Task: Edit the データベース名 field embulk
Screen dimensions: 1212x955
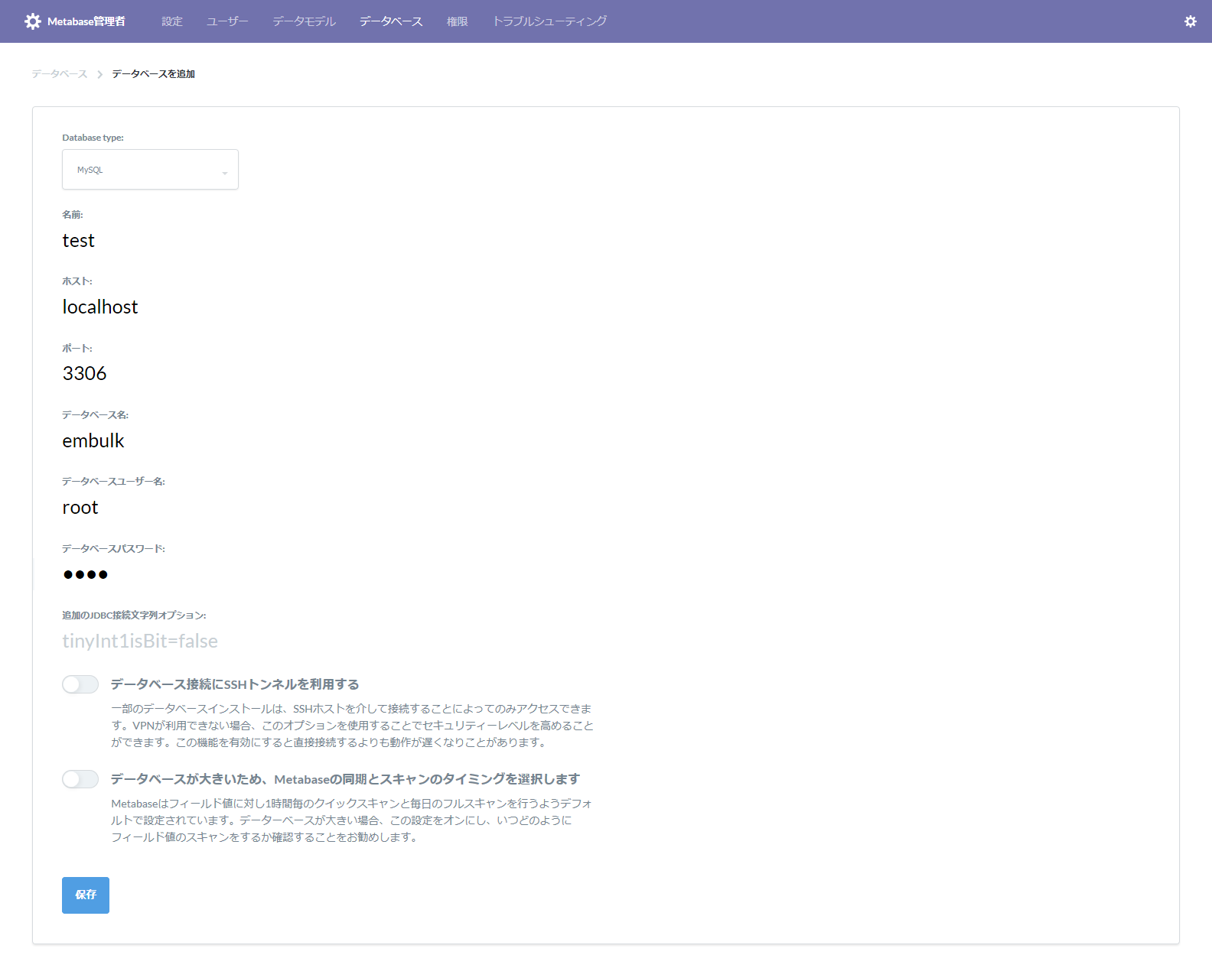Action: coord(329,440)
